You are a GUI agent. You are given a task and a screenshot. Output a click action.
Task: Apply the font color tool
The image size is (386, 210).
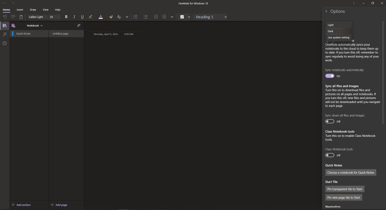point(101,17)
